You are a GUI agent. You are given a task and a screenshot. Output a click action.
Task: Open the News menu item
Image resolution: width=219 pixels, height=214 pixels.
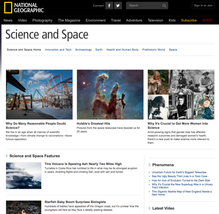8,20
